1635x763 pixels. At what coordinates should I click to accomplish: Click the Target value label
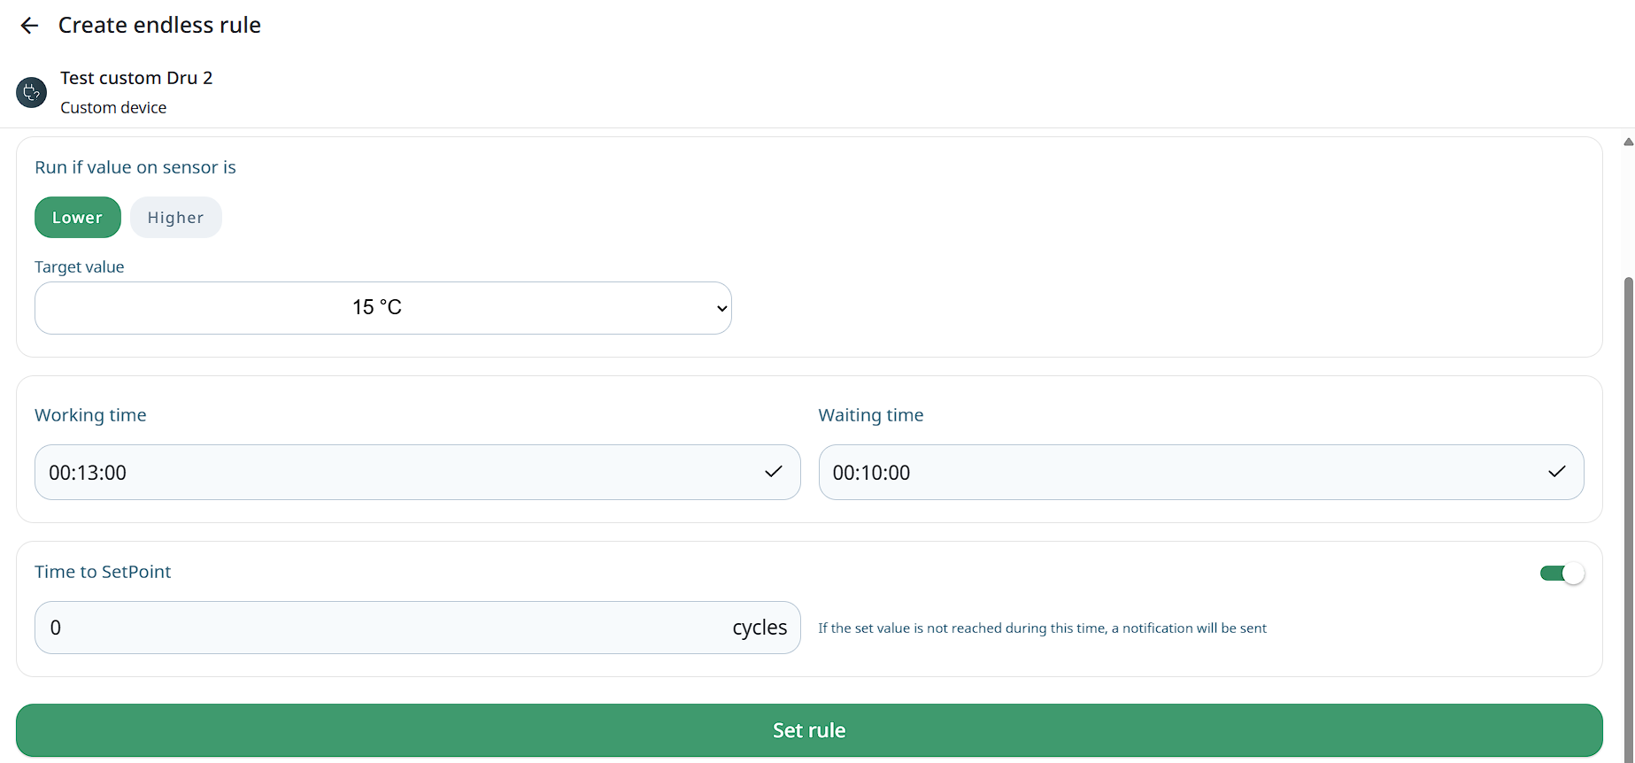(x=80, y=267)
